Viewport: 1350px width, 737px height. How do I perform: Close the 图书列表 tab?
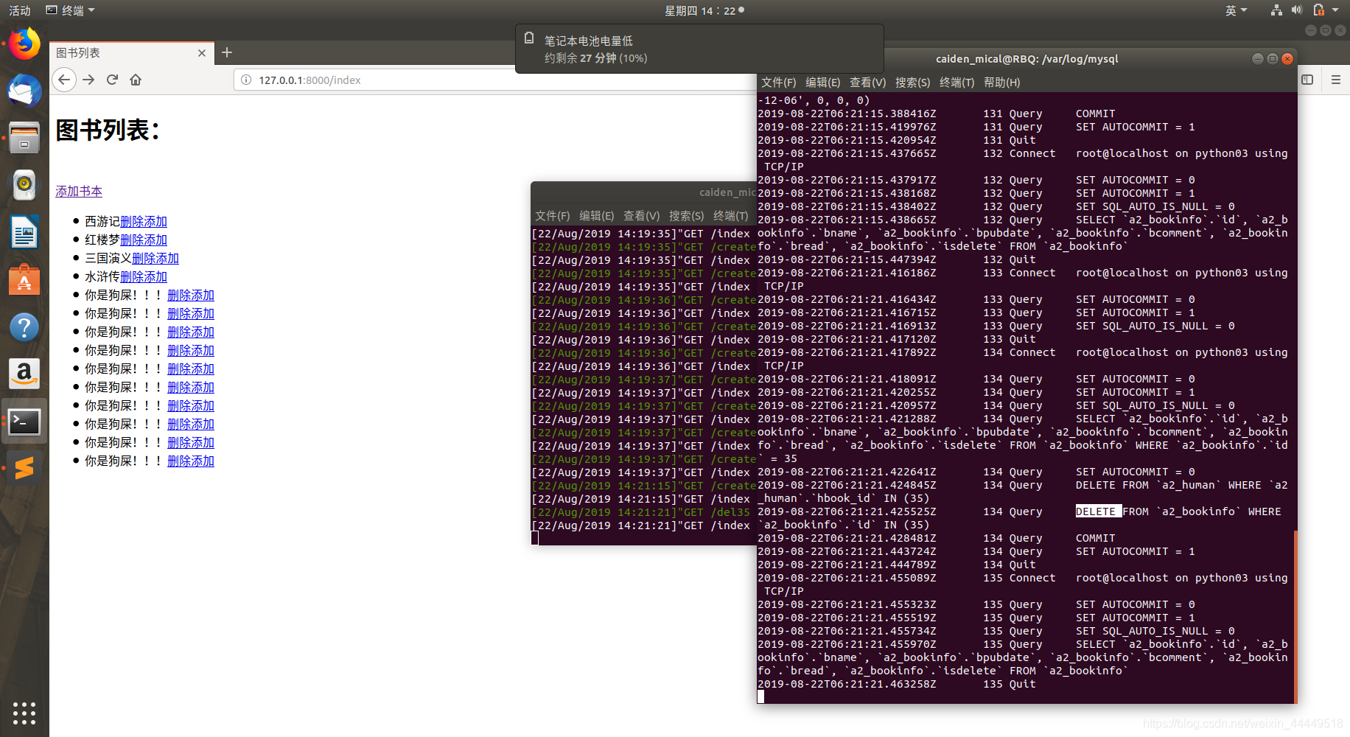click(x=202, y=53)
